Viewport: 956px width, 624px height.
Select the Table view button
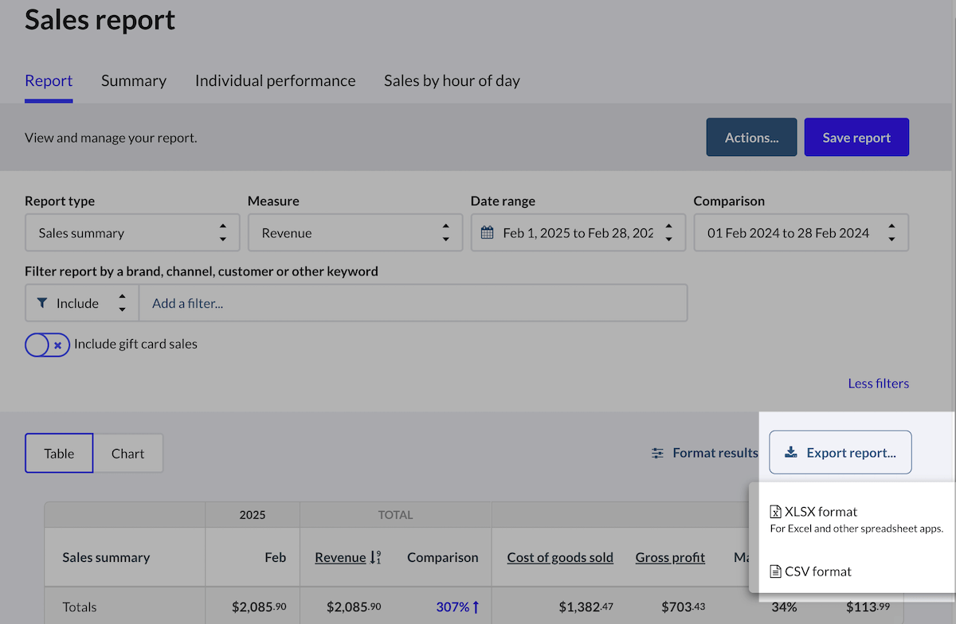59,454
